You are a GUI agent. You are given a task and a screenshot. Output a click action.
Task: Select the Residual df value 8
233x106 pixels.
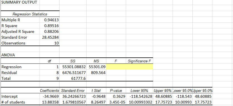point(50,73)
